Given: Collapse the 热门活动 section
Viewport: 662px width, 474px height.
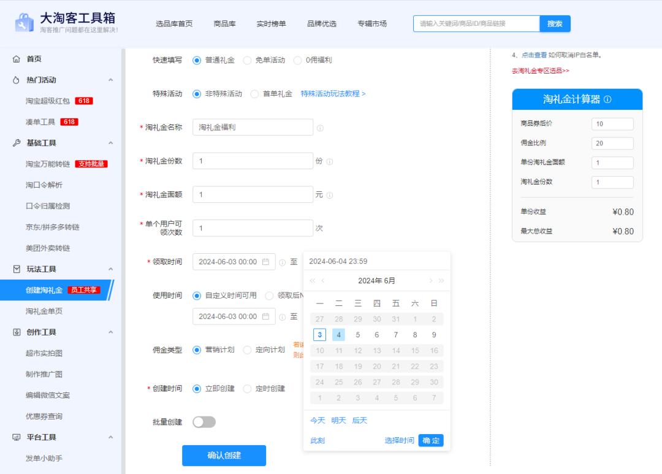Looking at the screenshot, I should 110,80.
